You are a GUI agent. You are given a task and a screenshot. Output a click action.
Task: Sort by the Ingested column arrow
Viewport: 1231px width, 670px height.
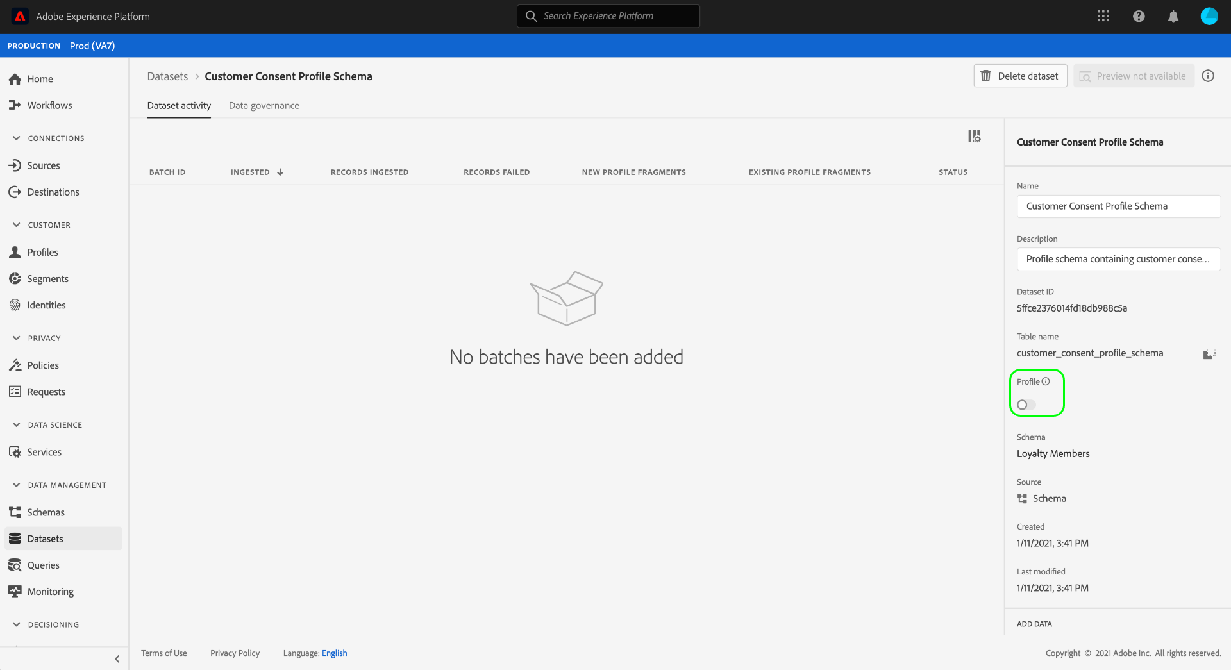[x=280, y=172]
